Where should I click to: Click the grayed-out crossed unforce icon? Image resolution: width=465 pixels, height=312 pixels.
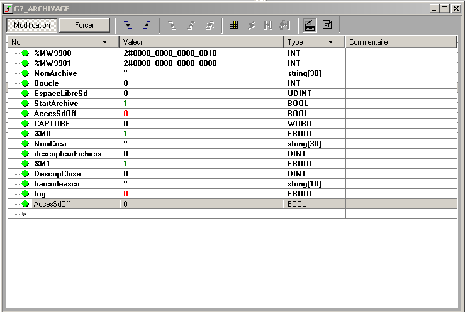210,25
